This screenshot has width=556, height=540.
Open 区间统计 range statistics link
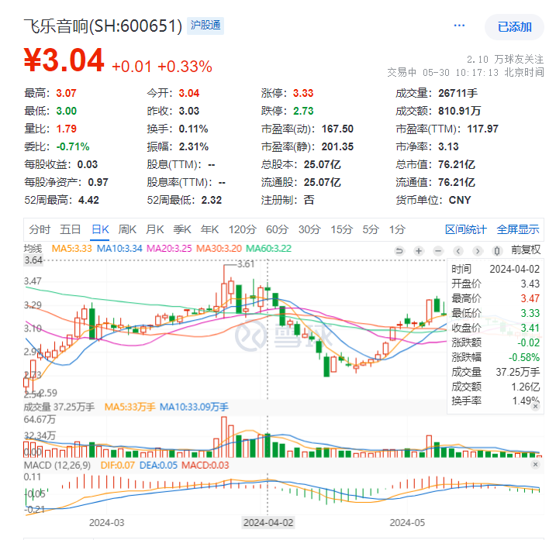coord(466,229)
